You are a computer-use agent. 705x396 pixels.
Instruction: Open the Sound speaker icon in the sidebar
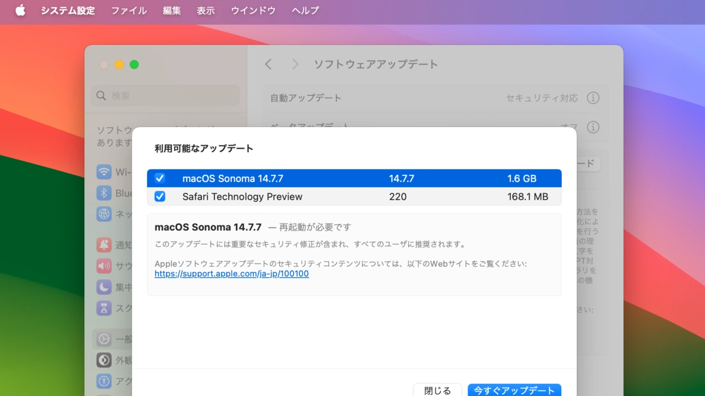coord(104,266)
